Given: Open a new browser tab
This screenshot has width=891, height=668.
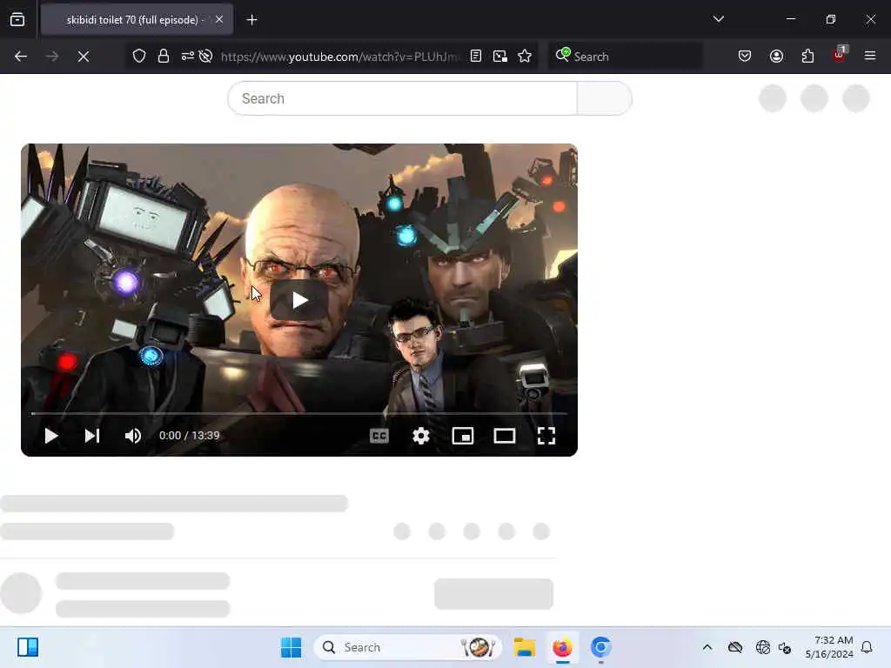Looking at the screenshot, I should (x=251, y=20).
